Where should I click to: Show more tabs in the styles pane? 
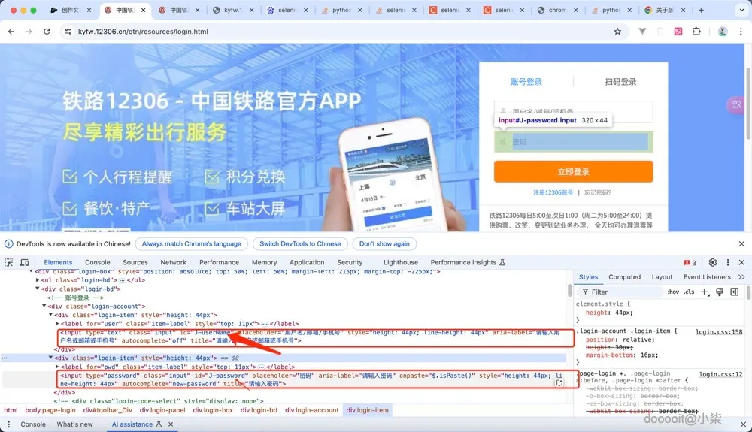coord(741,277)
